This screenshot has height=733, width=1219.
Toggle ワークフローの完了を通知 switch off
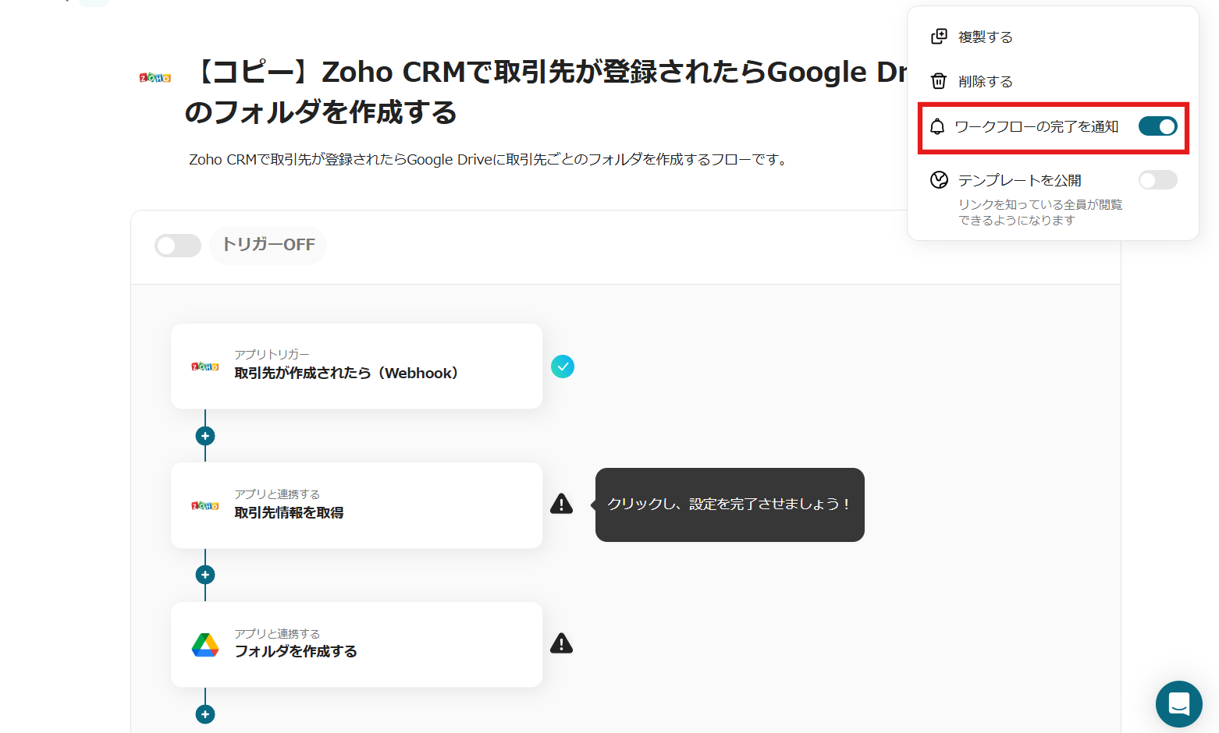pos(1158,126)
